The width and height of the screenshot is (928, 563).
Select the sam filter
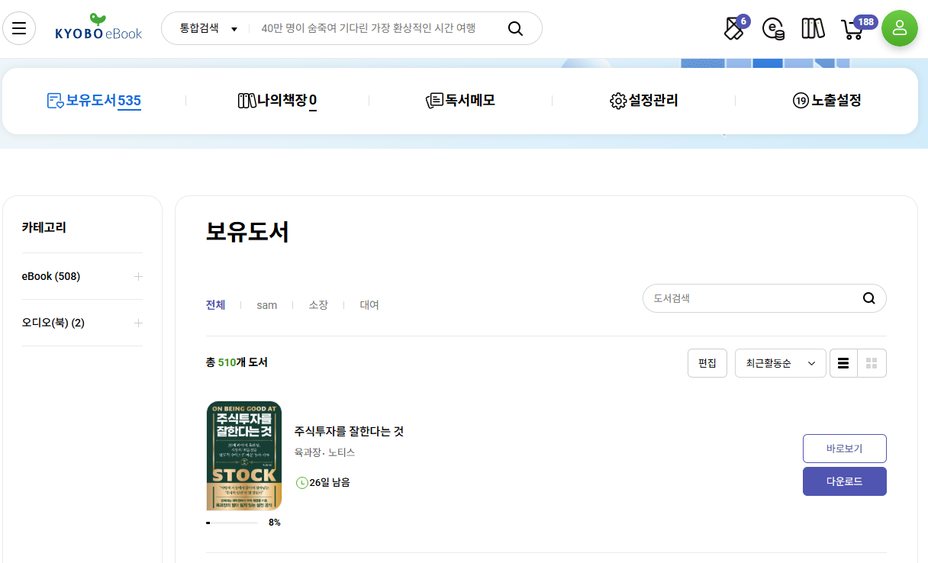click(x=267, y=305)
